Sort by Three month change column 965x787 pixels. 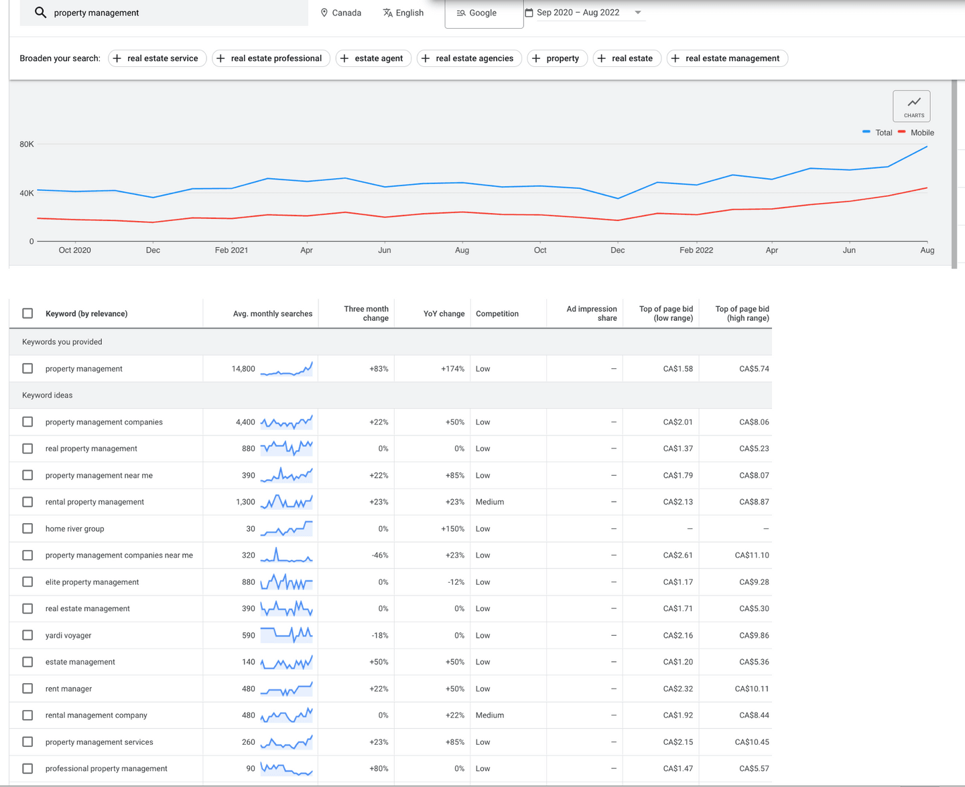(x=366, y=313)
